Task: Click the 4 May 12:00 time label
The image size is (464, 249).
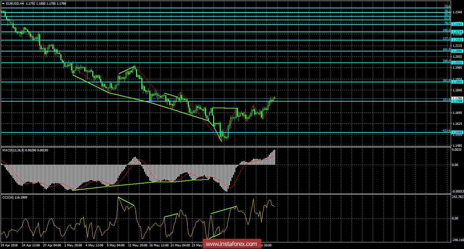Action: pyautogui.click(x=95, y=245)
